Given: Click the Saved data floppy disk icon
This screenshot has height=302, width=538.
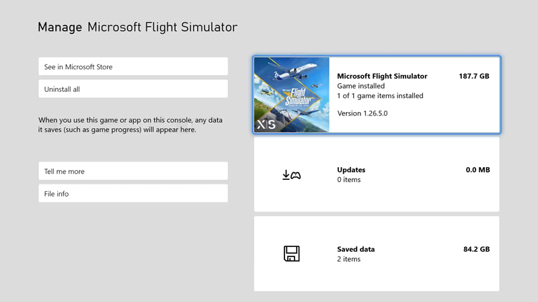Looking at the screenshot, I should pos(291,254).
